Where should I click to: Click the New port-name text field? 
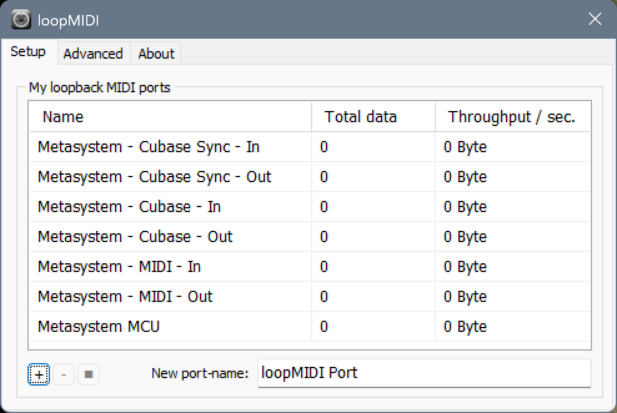tap(423, 373)
